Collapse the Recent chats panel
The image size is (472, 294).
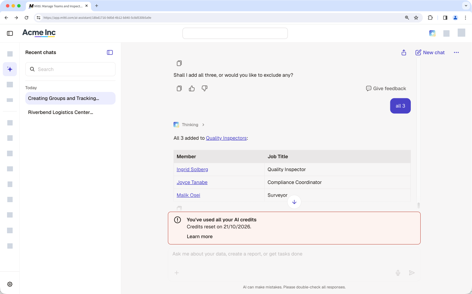pyautogui.click(x=110, y=52)
